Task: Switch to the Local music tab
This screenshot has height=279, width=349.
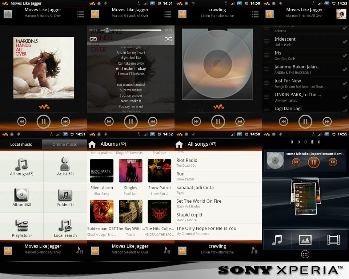Action: (x=21, y=144)
